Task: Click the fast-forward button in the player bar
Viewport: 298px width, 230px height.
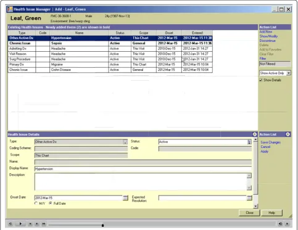Action: tap(44, 224)
